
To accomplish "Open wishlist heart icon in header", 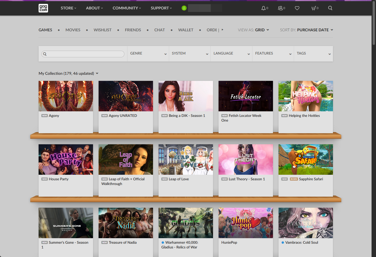I will pos(297,8).
